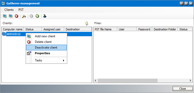Click the hammer tools toolbar icon
This screenshot has height=93, width=194.
pyautogui.click(x=24, y=16)
